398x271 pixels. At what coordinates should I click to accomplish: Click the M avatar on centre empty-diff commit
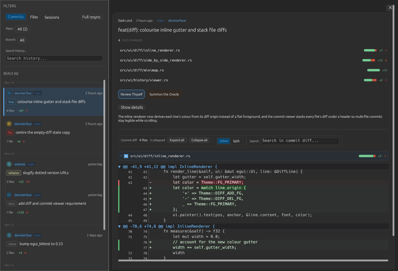click(9, 124)
